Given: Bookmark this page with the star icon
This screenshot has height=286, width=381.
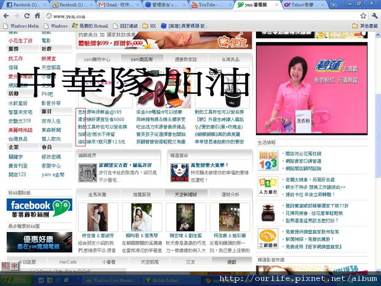Looking at the screenshot, I should (363, 16).
